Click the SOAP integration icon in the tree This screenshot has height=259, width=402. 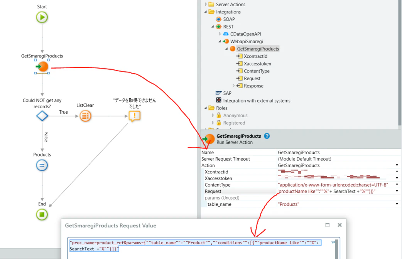click(x=218, y=19)
